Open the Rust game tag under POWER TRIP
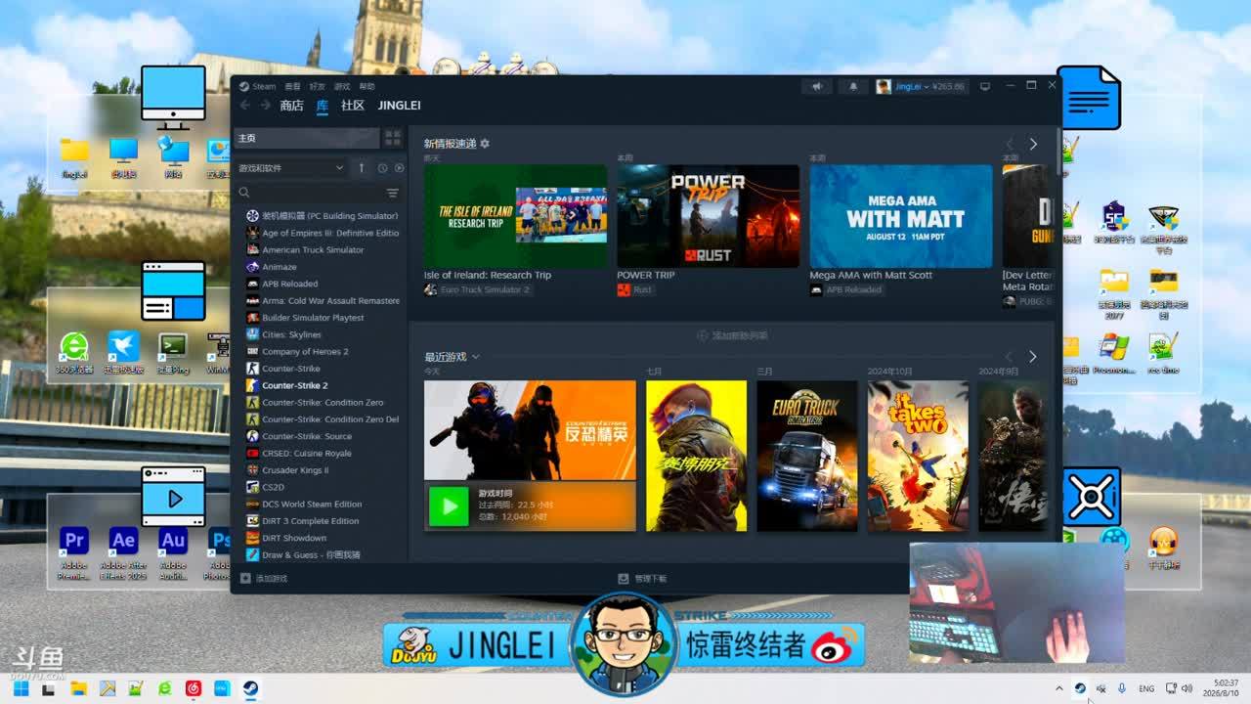 [634, 289]
